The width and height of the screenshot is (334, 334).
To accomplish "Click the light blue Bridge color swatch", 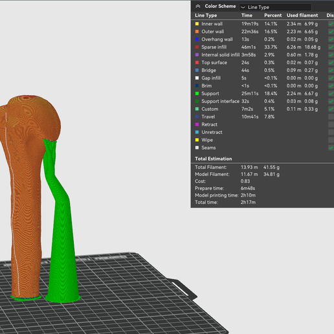I will (197, 70).
